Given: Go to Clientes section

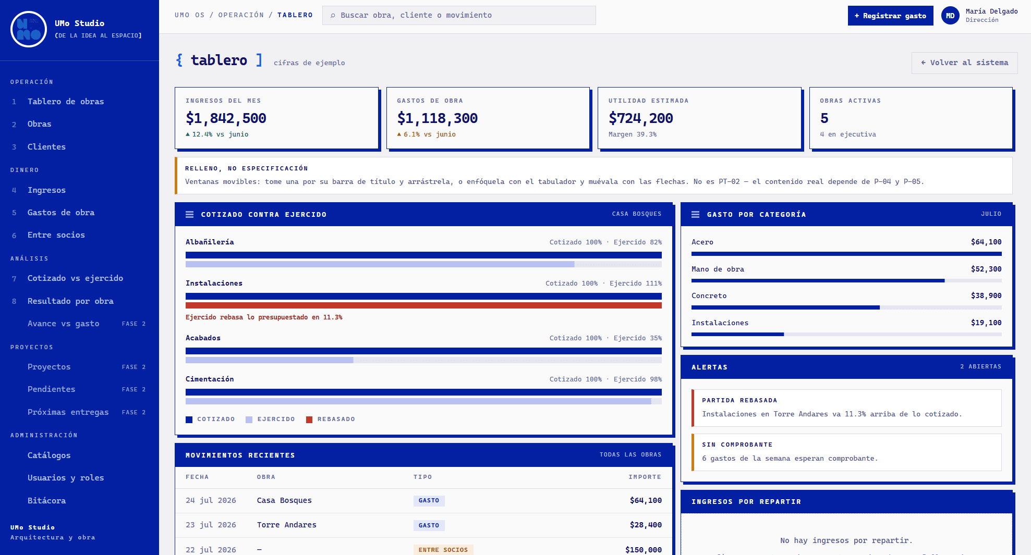Looking at the screenshot, I should (x=79, y=147).
